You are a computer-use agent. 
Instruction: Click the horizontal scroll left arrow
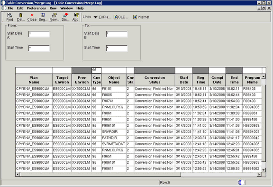pos(18,174)
